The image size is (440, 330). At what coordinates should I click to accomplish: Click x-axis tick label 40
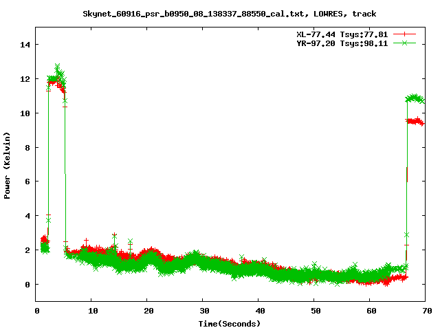(260, 311)
